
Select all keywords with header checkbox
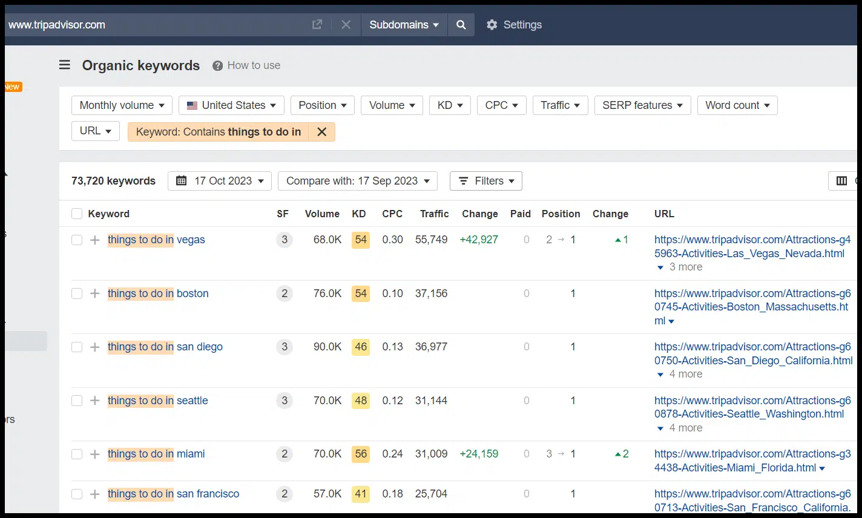pyautogui.click(x=77, y=214)
